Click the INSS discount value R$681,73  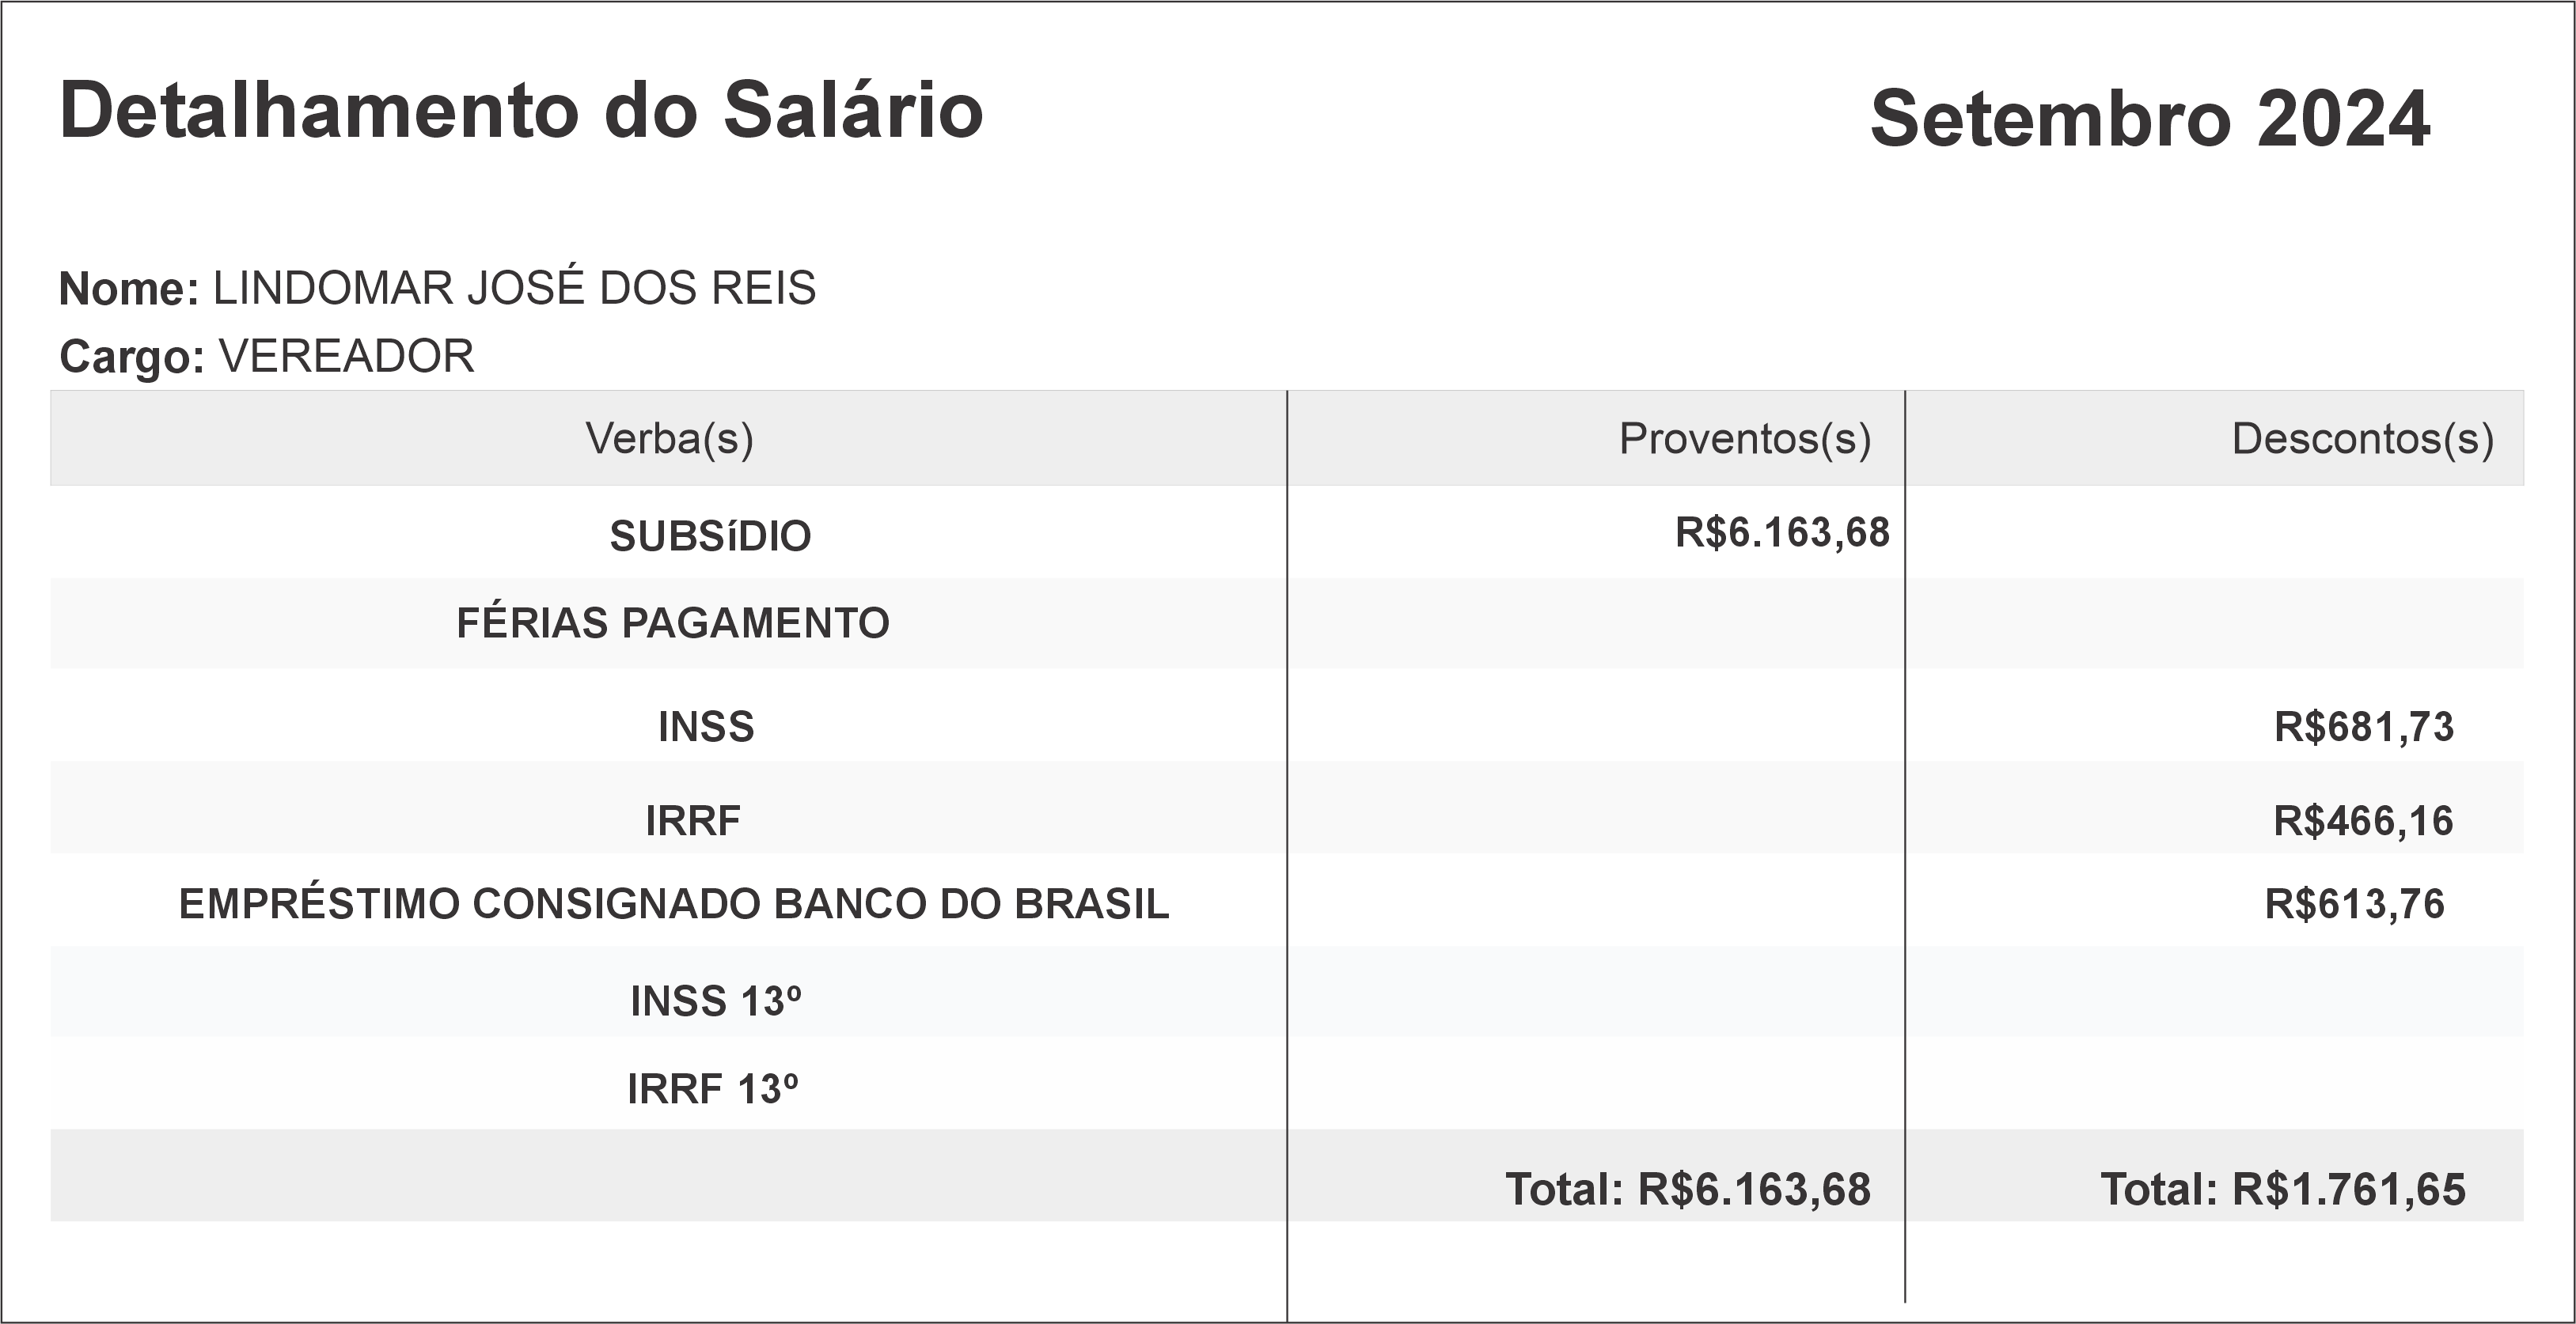tap(2363, 728)
